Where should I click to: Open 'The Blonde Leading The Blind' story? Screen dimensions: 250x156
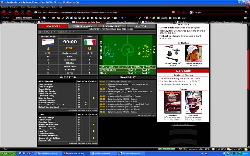(x=179, y=79)
